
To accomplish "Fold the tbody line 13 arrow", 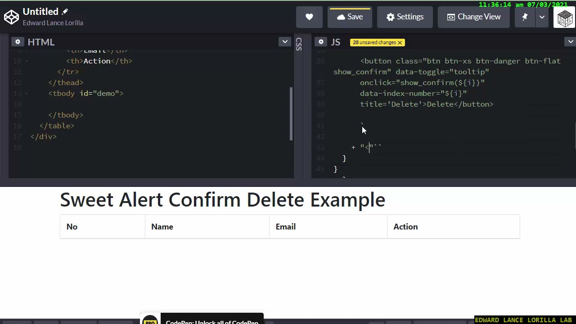I will [27, 94].
